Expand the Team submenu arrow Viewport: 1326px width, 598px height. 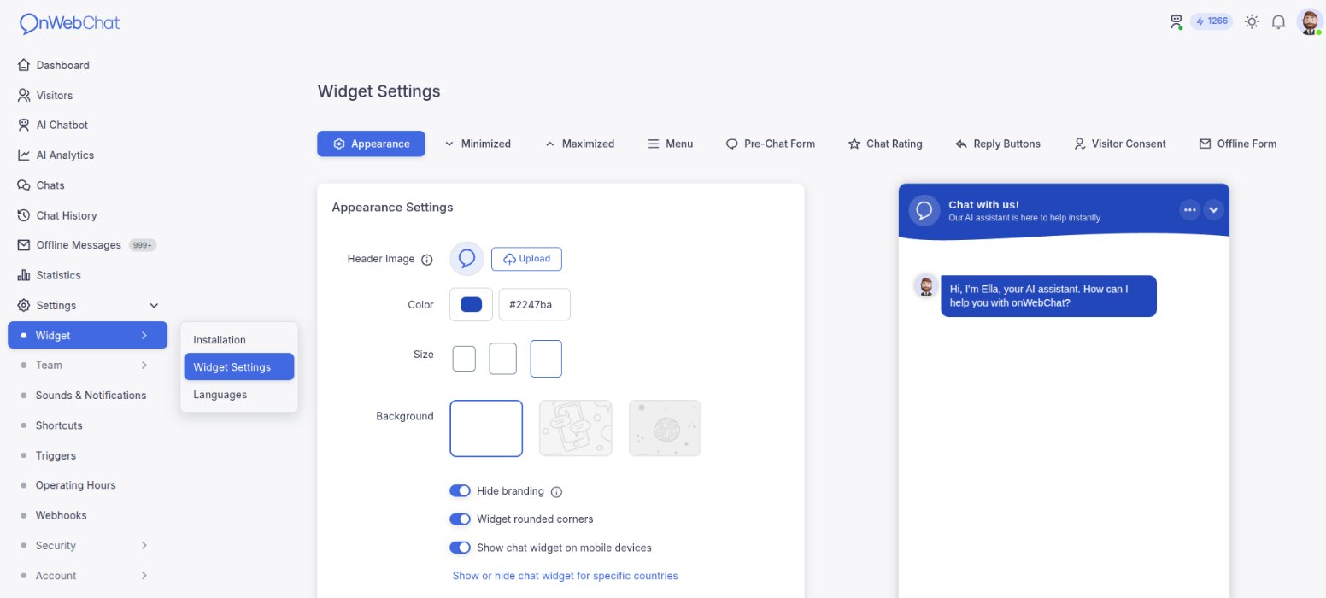click(144, 365)
